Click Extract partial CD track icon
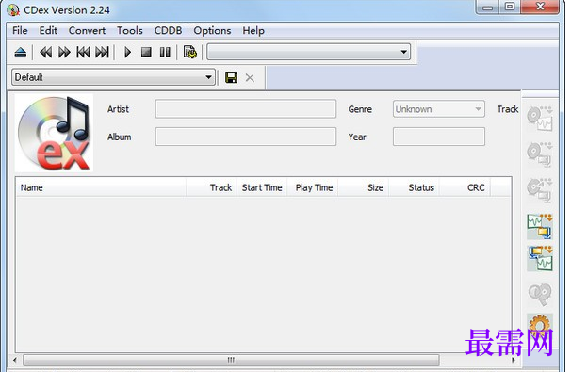This screenshot has height=372, width=571. click(540, 190)
